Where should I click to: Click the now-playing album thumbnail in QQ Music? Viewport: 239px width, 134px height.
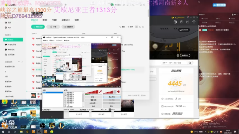coord(34,95)
